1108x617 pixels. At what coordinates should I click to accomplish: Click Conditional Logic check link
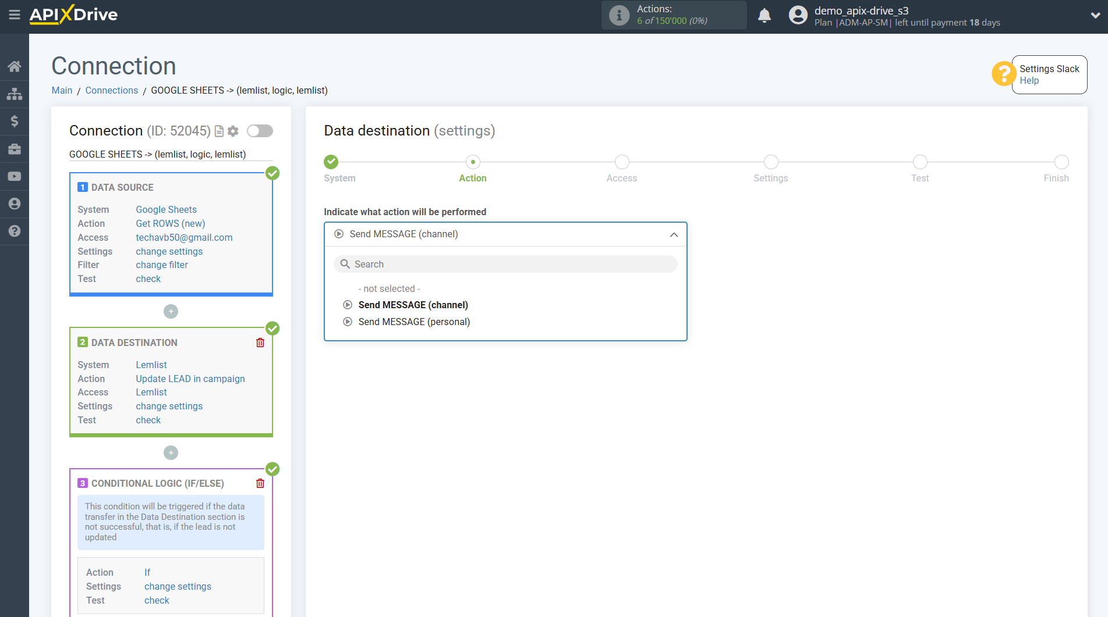coord(157,600)
